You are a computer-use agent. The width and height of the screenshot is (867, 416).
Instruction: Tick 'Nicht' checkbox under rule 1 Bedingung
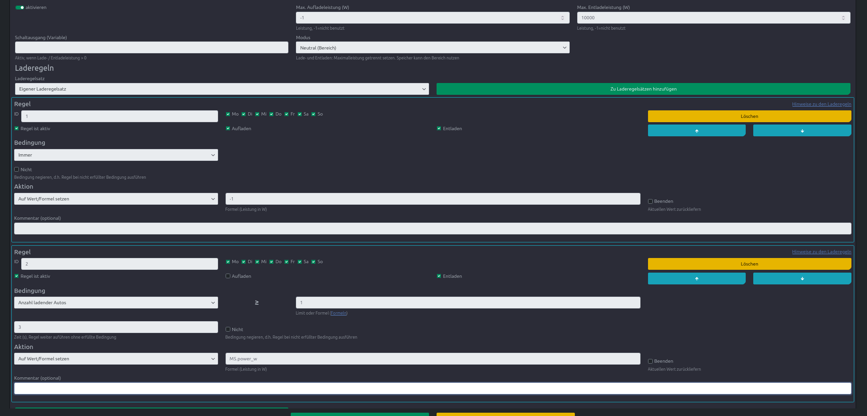[x=17, y=169]
